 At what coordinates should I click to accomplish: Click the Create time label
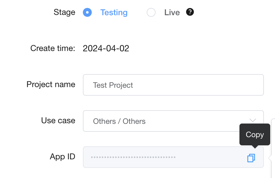click(x=53, y=48)
